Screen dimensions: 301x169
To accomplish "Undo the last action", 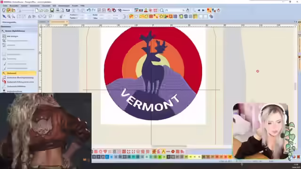I will click(88, 10).
